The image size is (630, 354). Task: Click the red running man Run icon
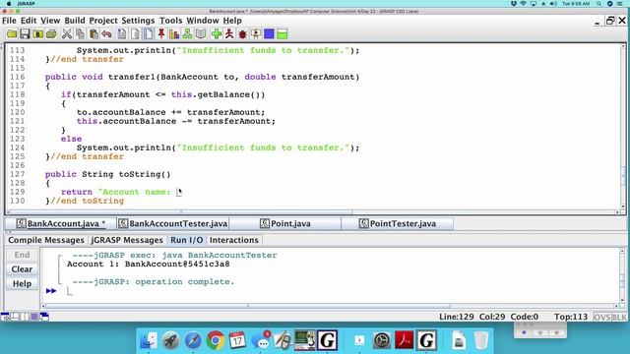point(229,34)
